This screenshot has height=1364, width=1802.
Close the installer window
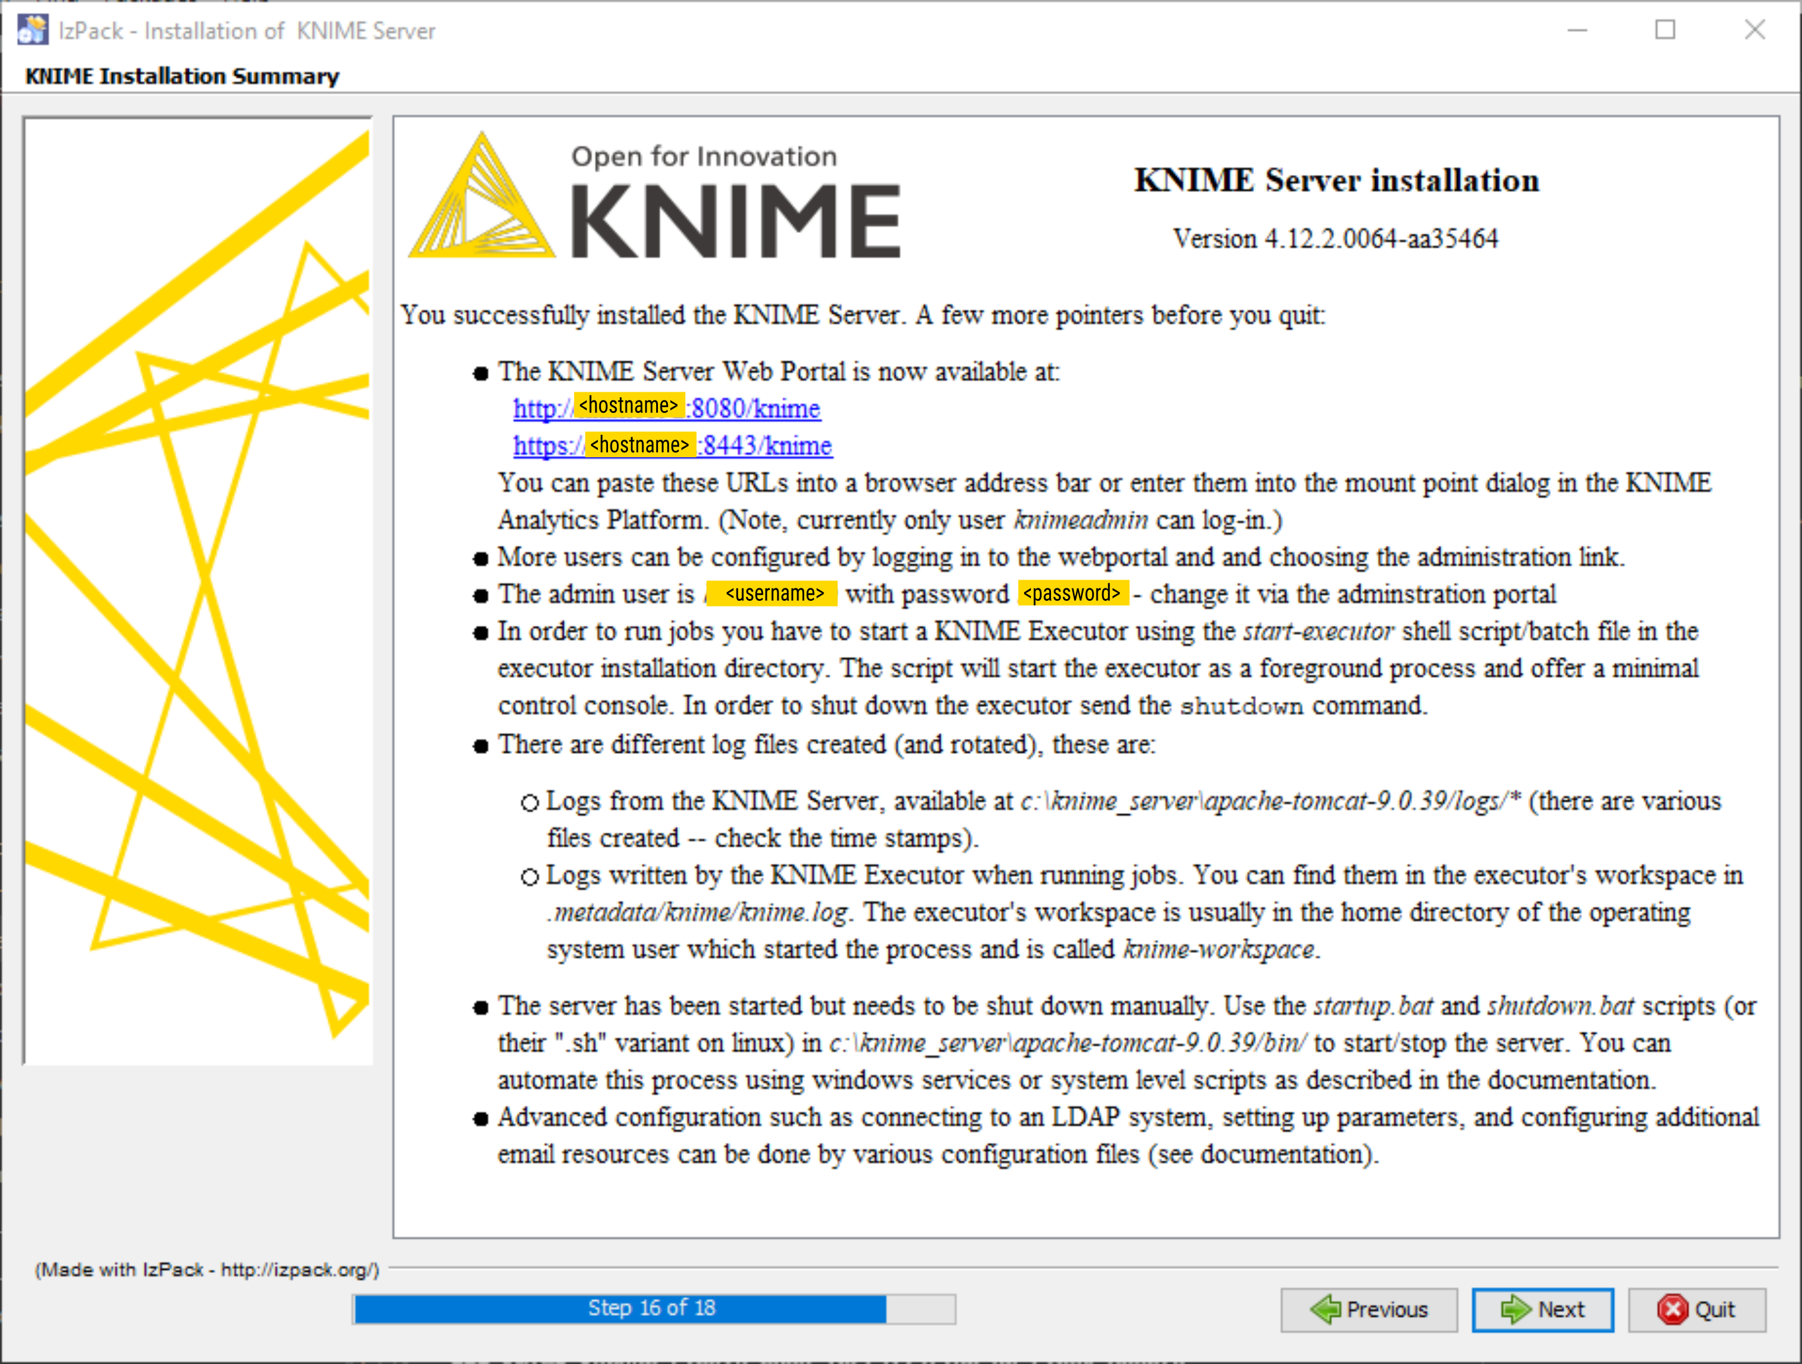1755,30
